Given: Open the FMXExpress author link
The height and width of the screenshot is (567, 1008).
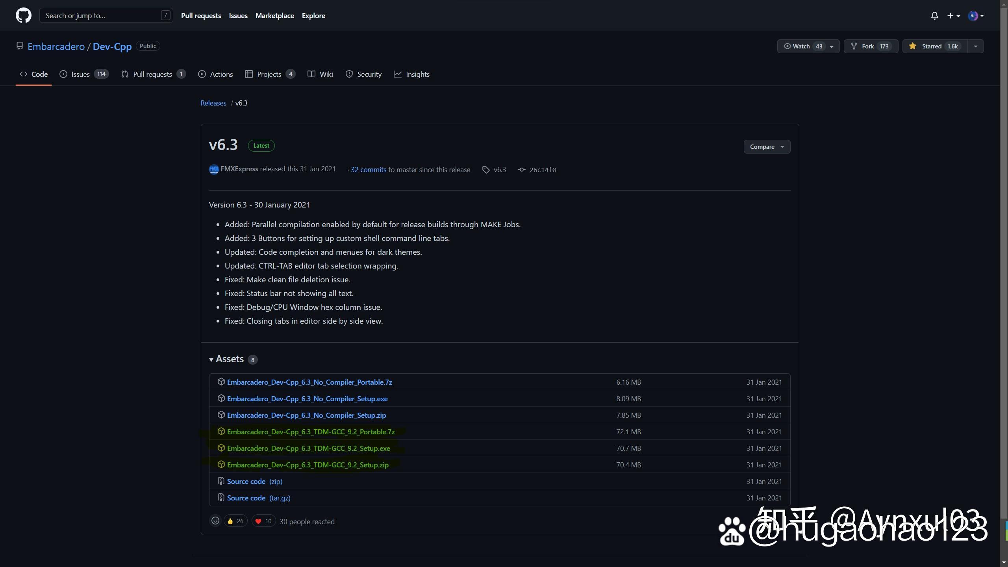Looking at the screenshot, I should (x=239, y=169).
